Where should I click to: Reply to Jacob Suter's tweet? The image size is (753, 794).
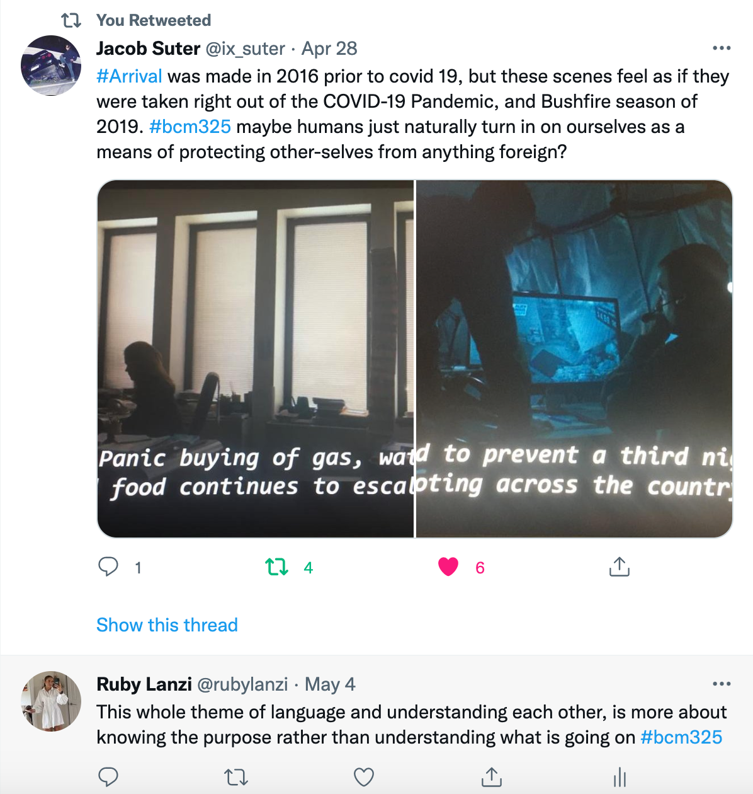[108, 567]
